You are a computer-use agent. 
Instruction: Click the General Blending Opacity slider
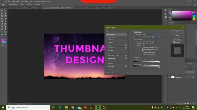148,37
